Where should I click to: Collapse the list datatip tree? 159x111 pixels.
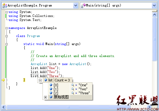pos(40,80)
